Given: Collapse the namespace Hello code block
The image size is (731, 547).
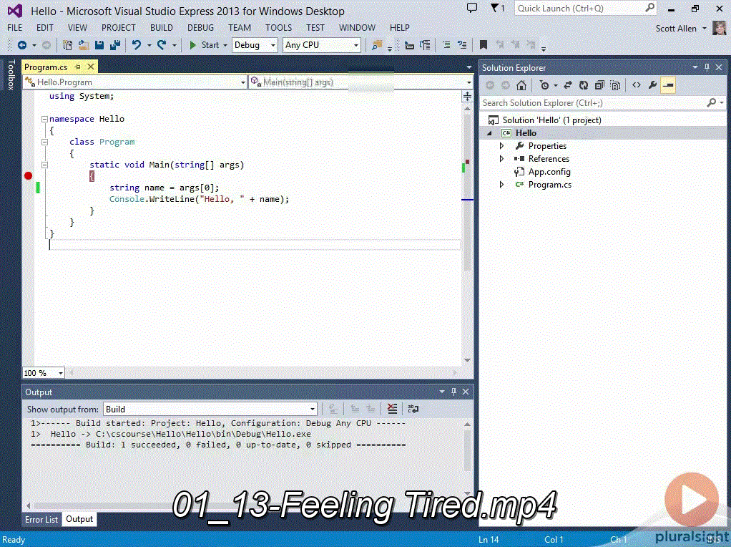Looking at the screenshot, I should point(45,119).
